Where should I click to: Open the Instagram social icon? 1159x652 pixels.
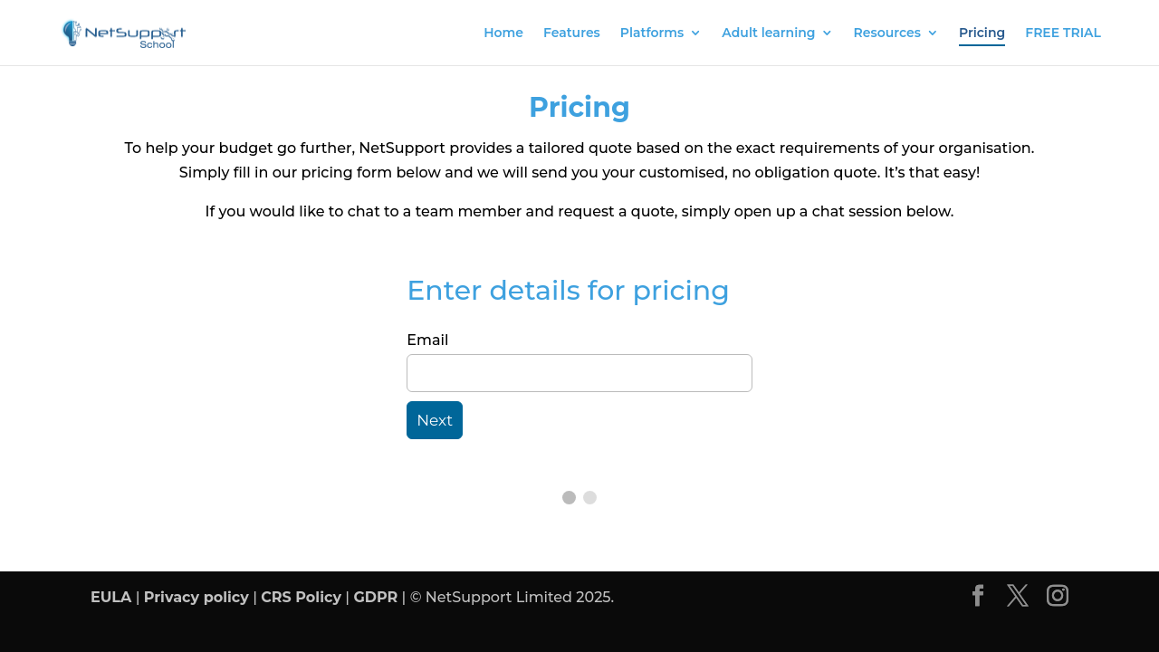tap(1058, 596)
